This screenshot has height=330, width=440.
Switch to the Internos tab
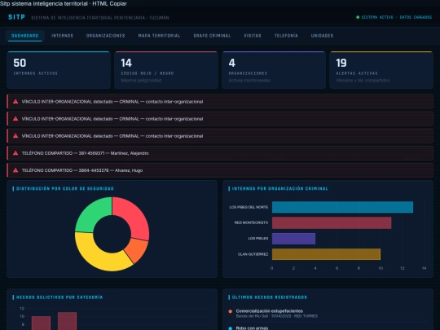62,36
